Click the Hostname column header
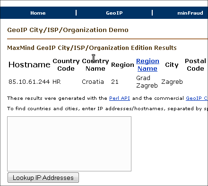The height and width of the screenshot is (186, 208). [x=29, y=65]
